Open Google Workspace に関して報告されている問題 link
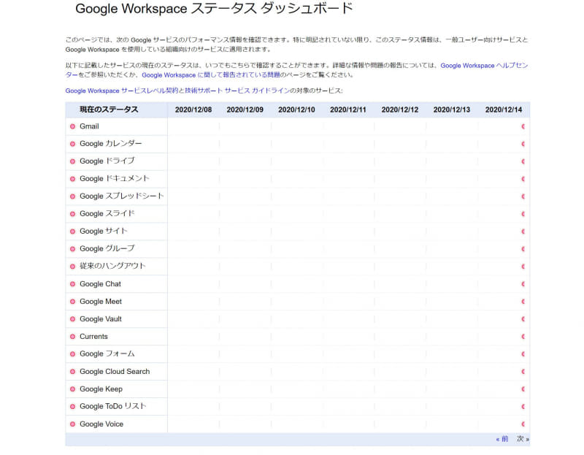 pyautogui.click(x=211, y=75)
